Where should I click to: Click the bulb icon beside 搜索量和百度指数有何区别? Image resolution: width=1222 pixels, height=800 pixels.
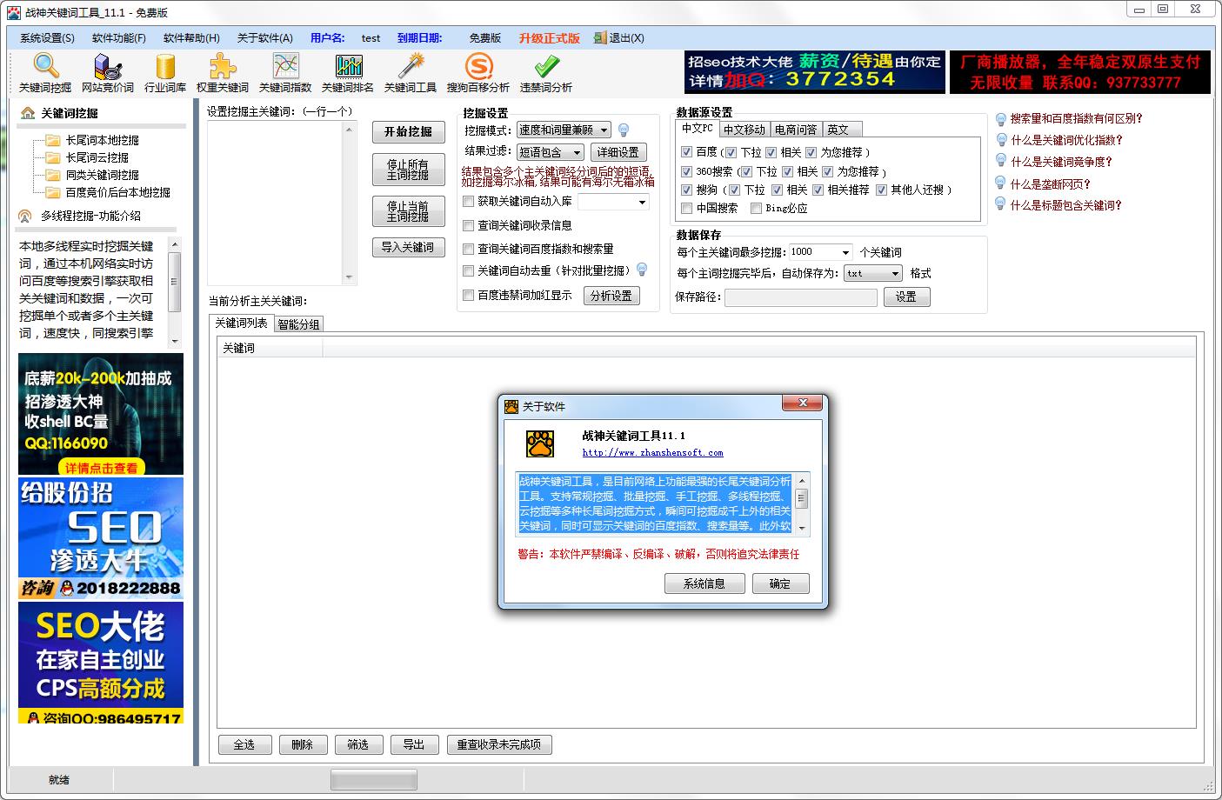[1001, 118]
